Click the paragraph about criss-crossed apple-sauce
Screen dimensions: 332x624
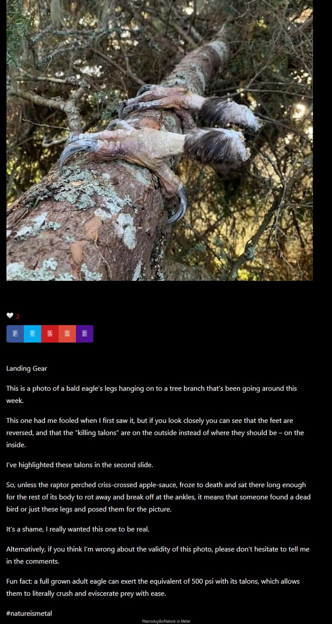(x=158, y=497)
